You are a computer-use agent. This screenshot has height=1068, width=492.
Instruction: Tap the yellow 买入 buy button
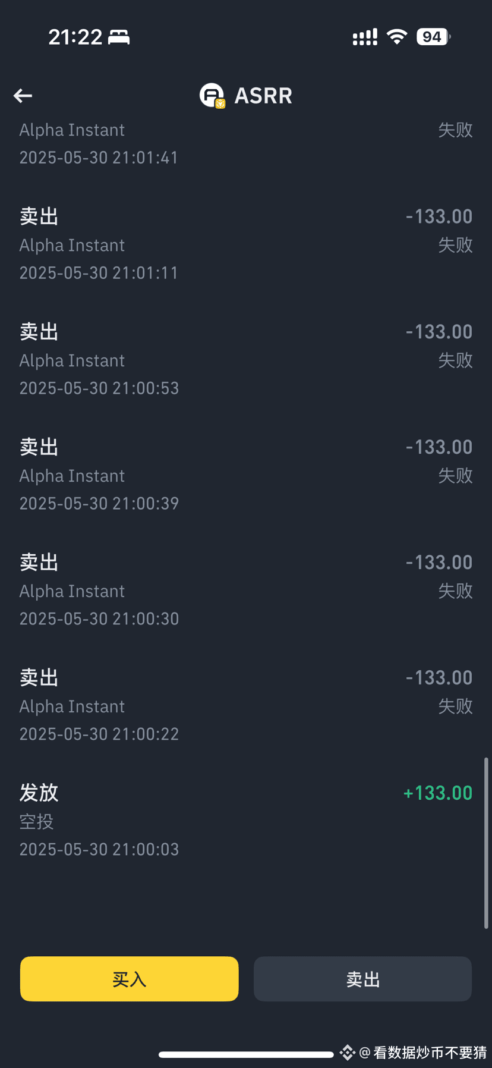(130, 979)
